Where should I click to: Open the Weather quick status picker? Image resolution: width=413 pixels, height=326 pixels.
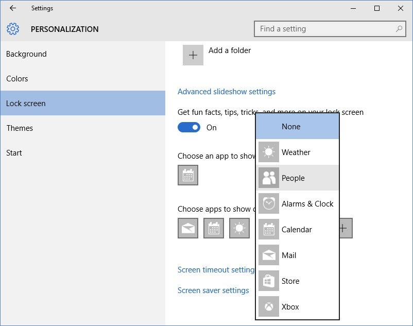(240, 228)
